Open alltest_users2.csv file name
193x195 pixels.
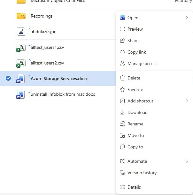click(47, 63)
